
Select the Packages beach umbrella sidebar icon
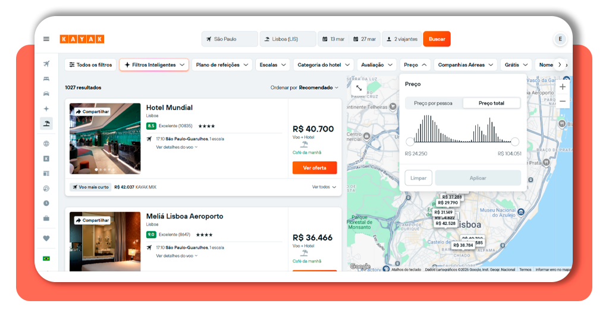click(x=46, y=124)
